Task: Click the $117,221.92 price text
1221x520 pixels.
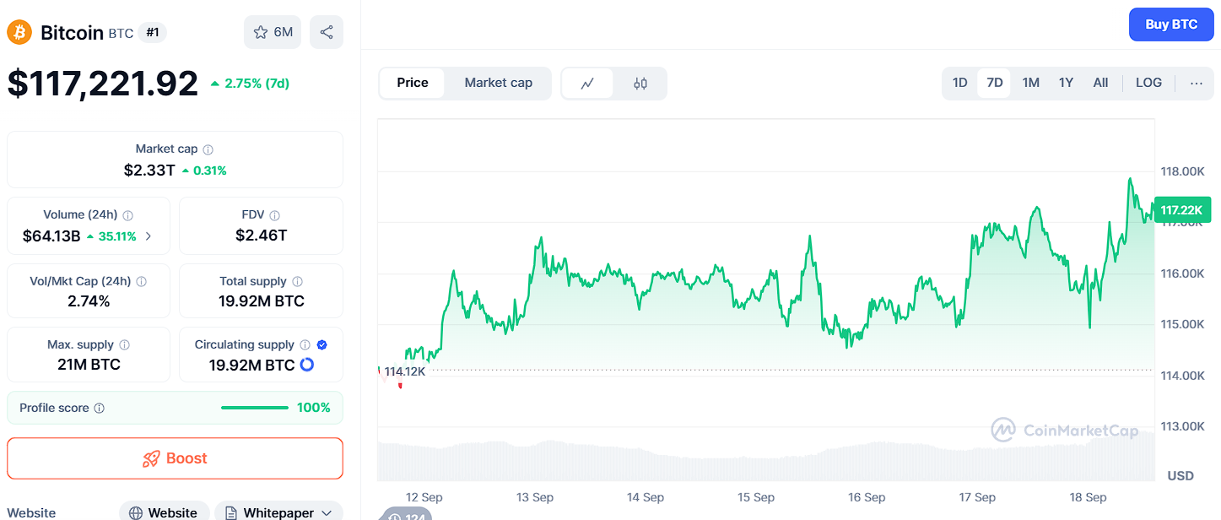Action: coord(103,84)
